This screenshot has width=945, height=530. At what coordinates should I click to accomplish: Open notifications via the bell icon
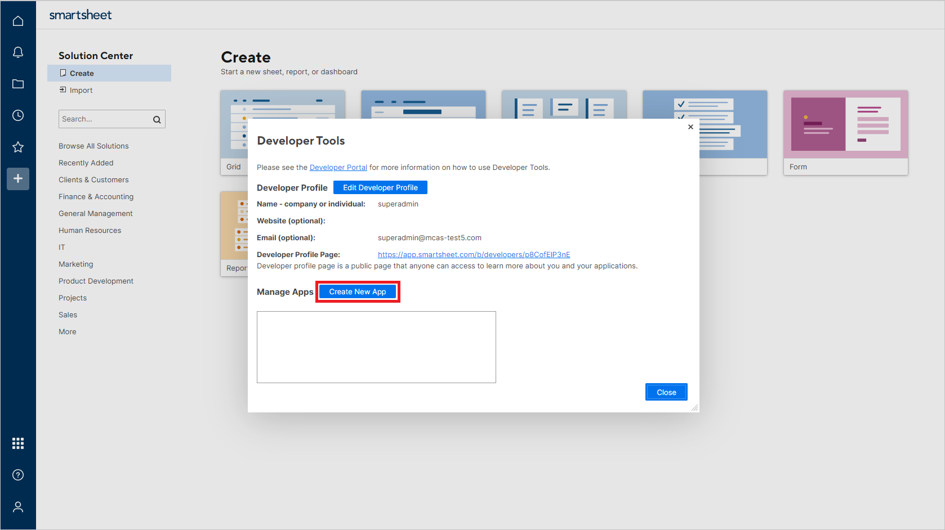click(18, 52)
